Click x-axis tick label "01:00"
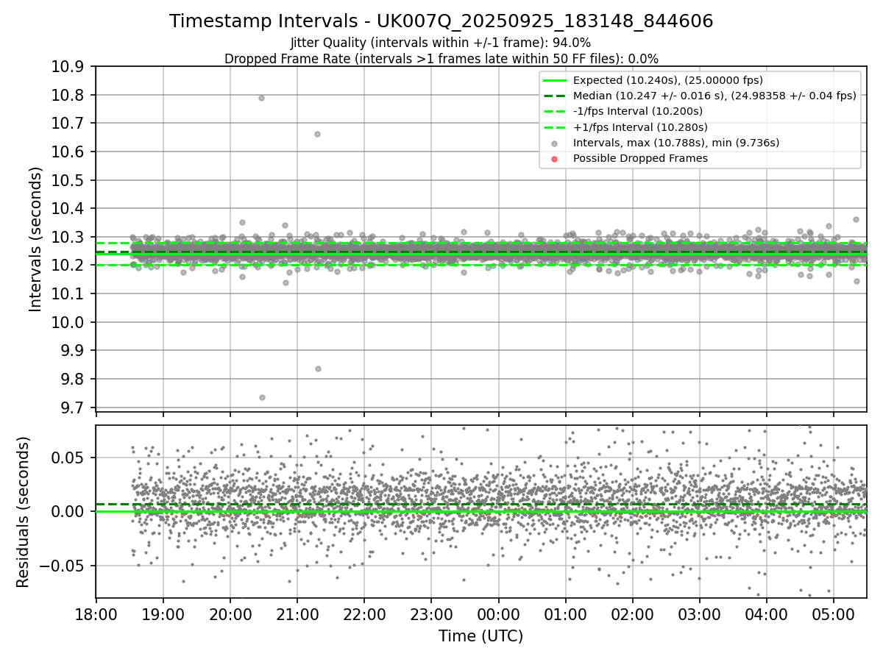The height and width of the screenshot is (662, 883). coord(565,614)
